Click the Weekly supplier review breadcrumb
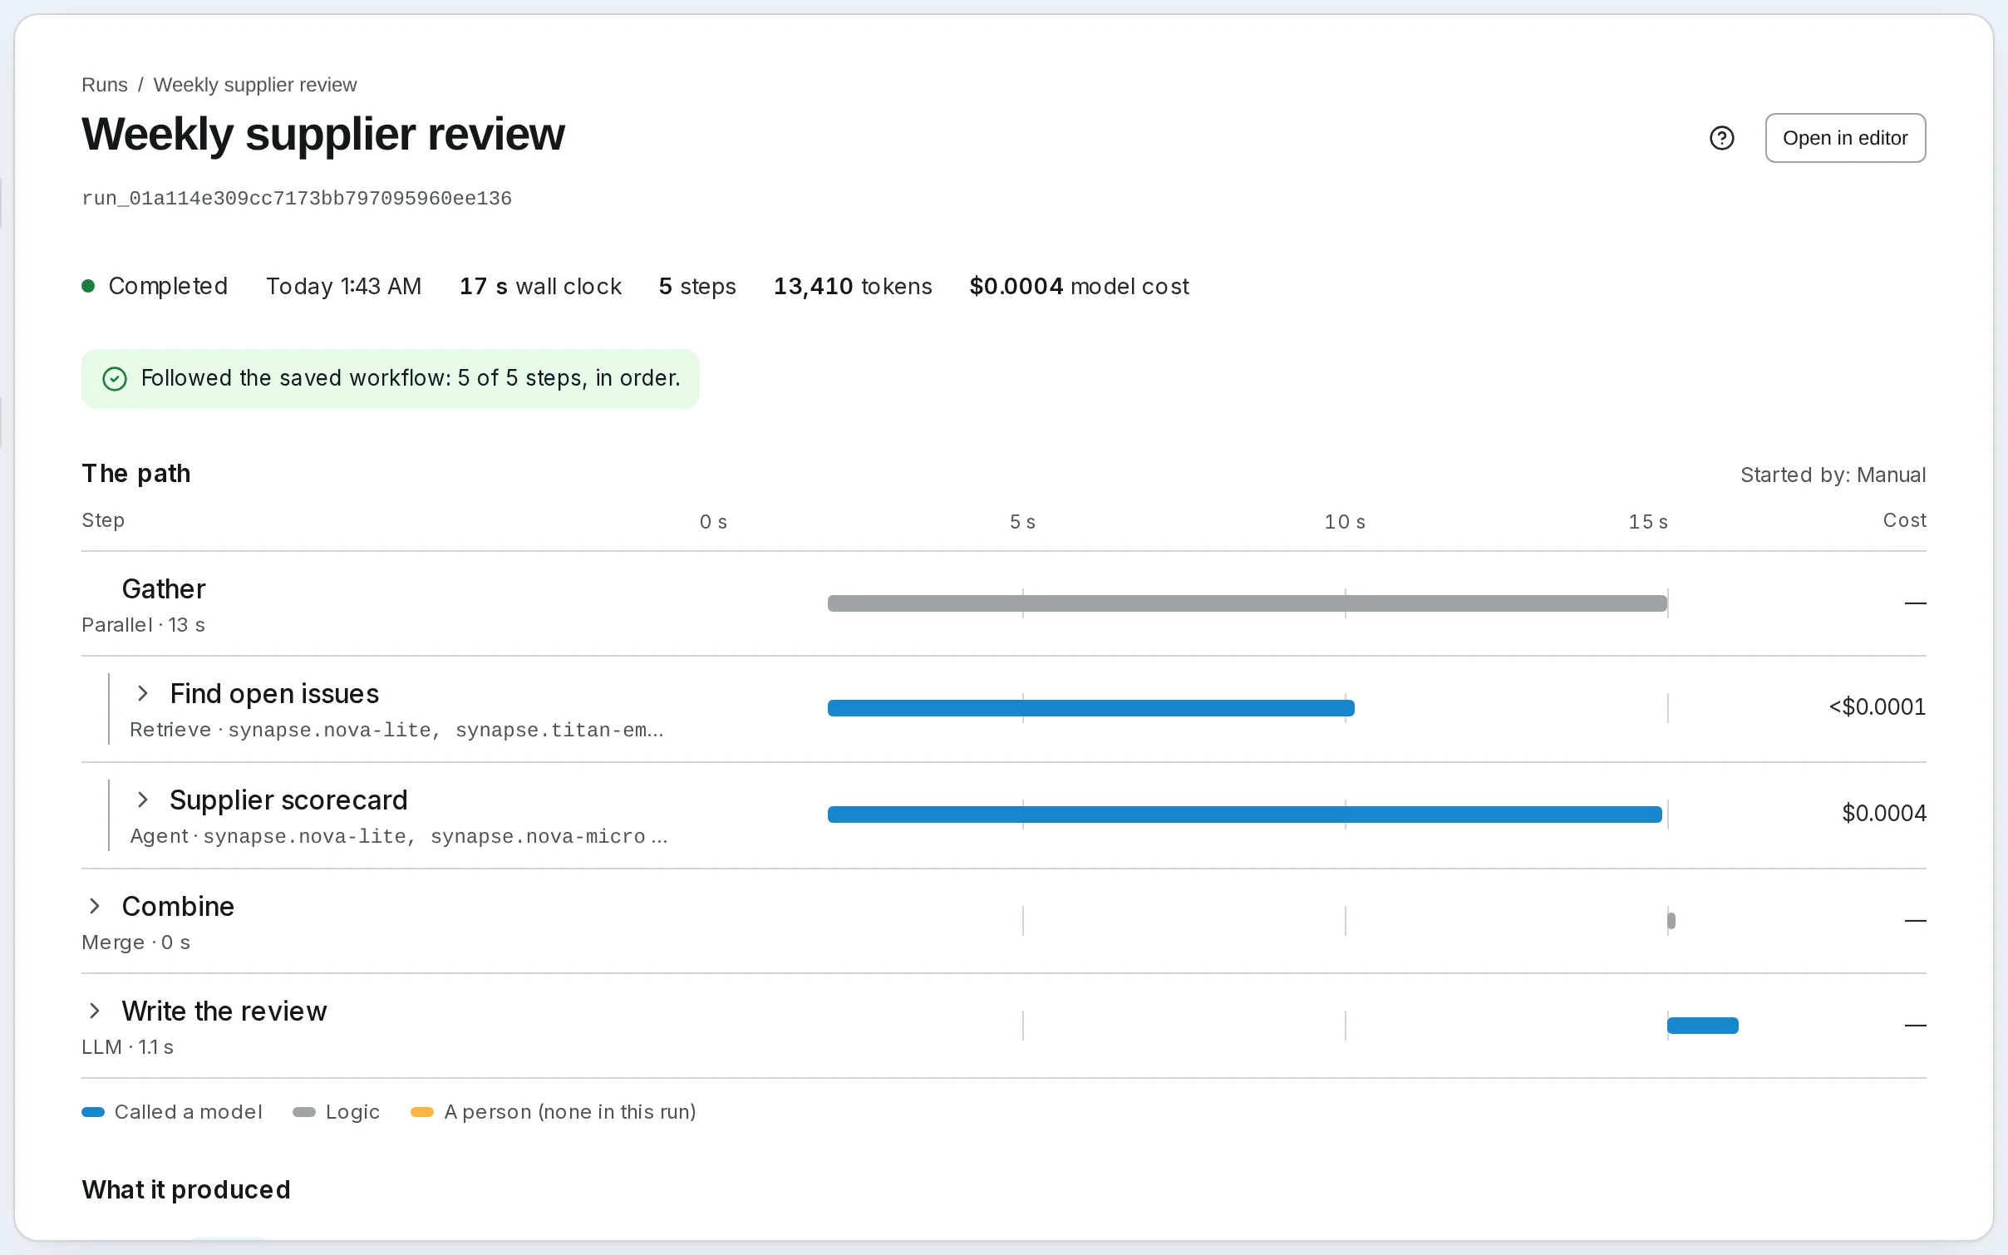Viewport: 2008px width, 1255px height. coord(255,85)
